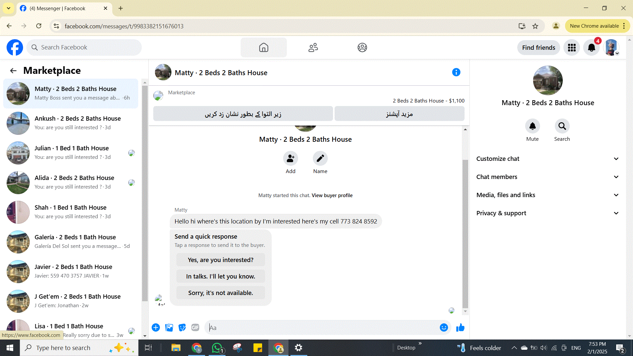Viewport: 633px width, 356px height.
Task: Click the pencil Name icon
Action: [320, 159]
